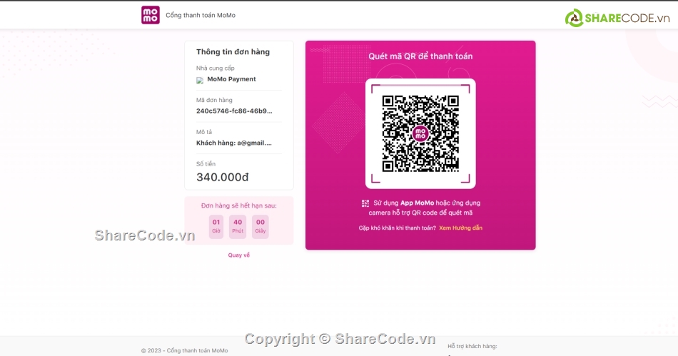This screenshot has width=678, height=356.
Task: Click description 'Khách hàng: a@gmail....'
Action: pyautogui.click(x=234, y=143)
